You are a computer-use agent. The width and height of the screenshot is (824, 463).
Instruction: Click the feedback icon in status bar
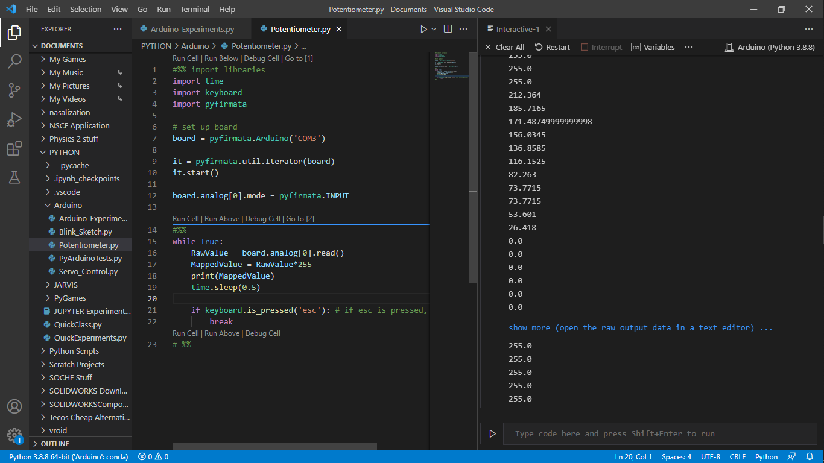click(792, 457)
